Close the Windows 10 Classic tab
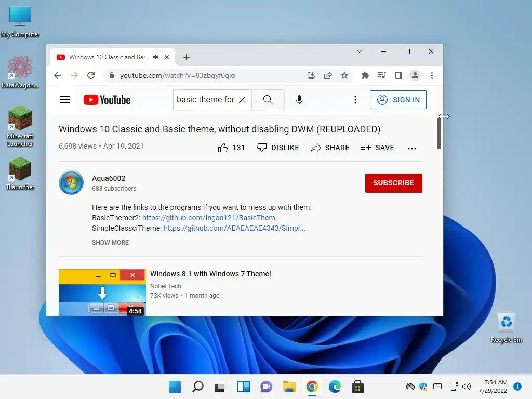The width and height of the screenshot is (532, 399). click(167, 57)
